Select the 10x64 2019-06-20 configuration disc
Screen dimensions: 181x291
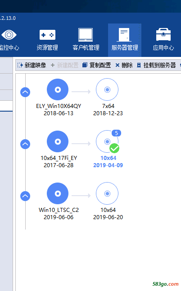107,193
